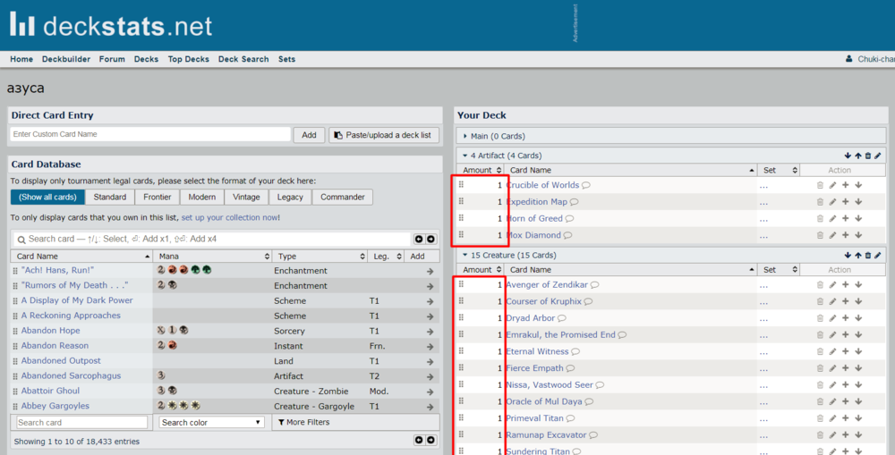Image resolution: width=895 pixels, height=455 pixels.
Task: Move the 4 Artifact section down
Action: tap(847, 156)
